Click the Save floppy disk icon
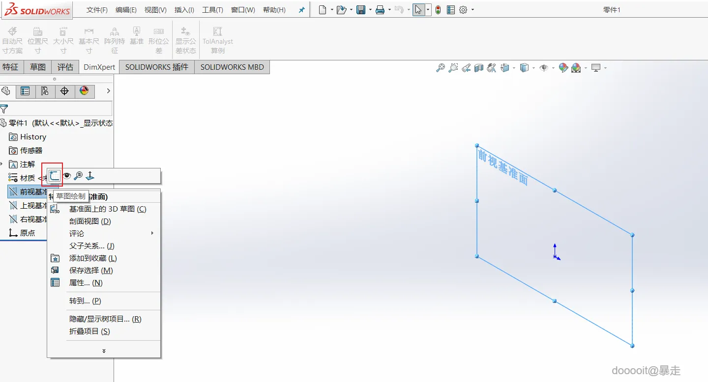This screenshot has width=708, height=382. click(x=361, y=10)
